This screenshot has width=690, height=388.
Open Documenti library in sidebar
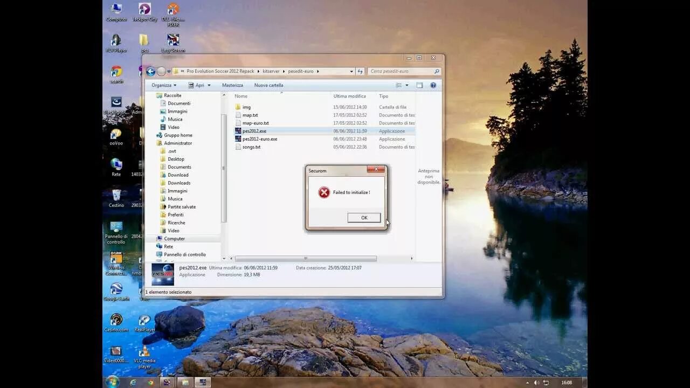click(x=178, y=103)
